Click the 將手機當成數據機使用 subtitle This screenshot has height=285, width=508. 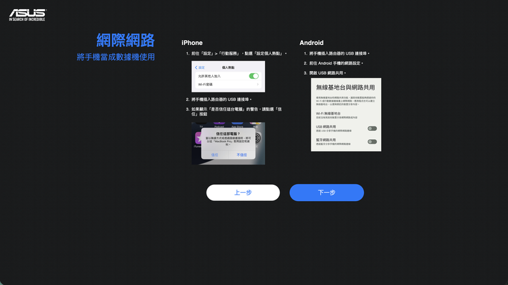[116, 57]
